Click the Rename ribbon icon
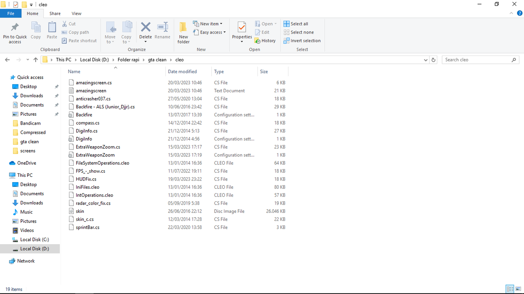The width and height of the screenshot is (524, 294). tap(163, 31)
